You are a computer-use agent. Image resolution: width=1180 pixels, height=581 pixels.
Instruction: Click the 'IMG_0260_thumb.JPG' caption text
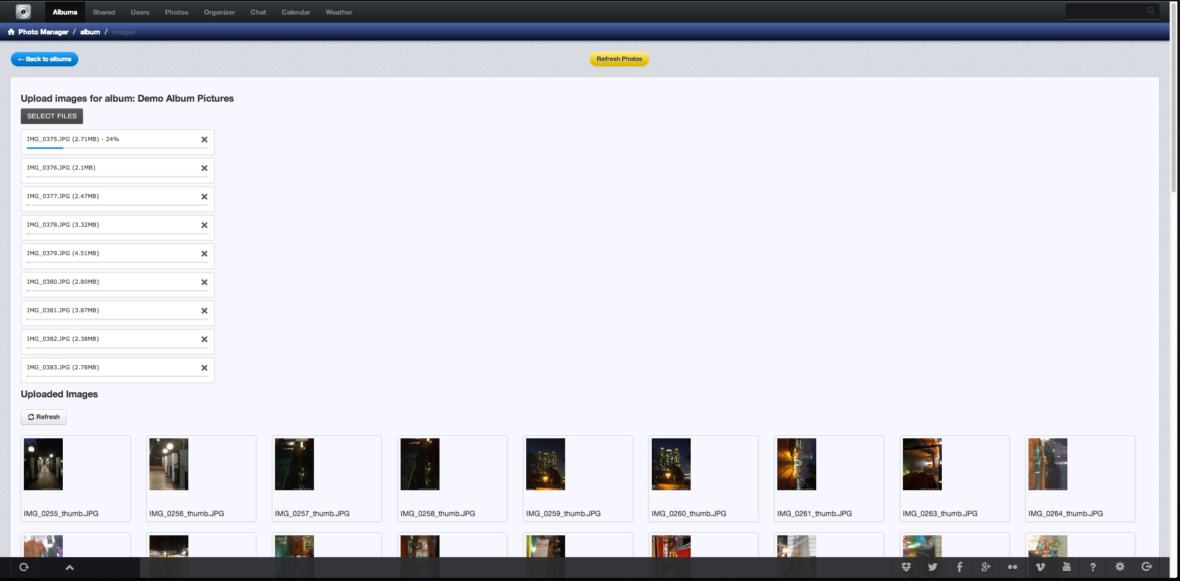point(689,514)
